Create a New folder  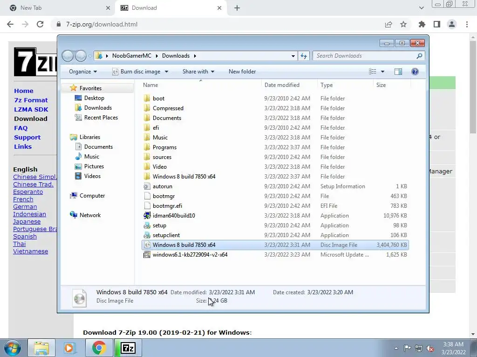pos(242,72)
